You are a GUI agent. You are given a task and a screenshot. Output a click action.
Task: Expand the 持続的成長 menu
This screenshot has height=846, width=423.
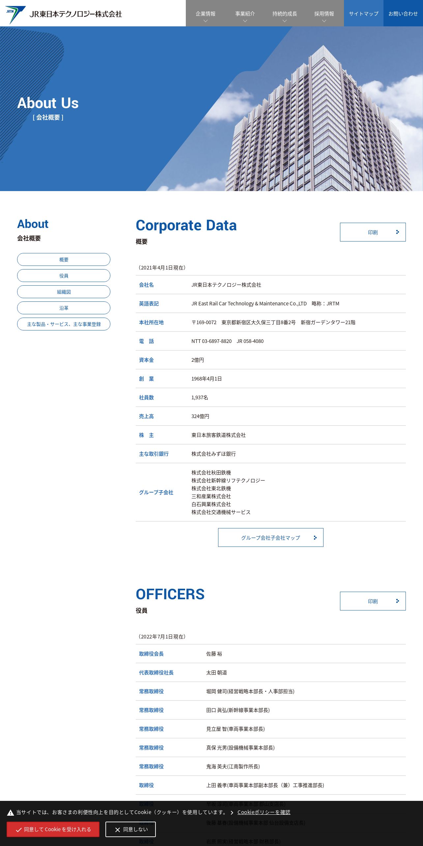(x=285, y=14)
